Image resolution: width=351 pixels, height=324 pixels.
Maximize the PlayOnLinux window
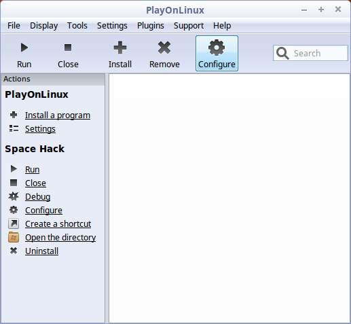(321, 10)
